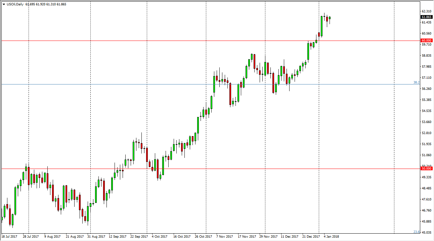Click the USOil,Daily chart title text
The image size is (434, 241).
[x=15, y=4]
